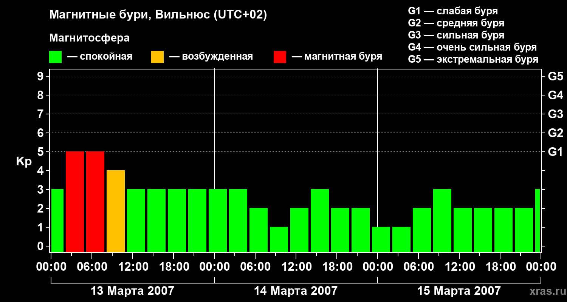The image size is (567, 302).
Task: Click the right-axis G5 scale label
Action: [555, 76]
